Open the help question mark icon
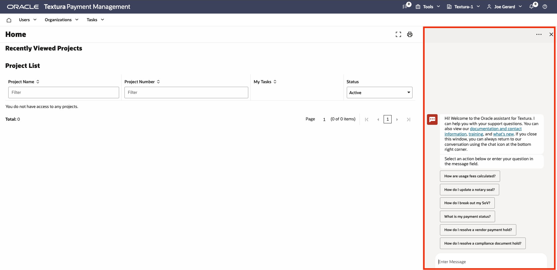Image resolution: width=557 pixels, height=270 pixels. (545, 6)
